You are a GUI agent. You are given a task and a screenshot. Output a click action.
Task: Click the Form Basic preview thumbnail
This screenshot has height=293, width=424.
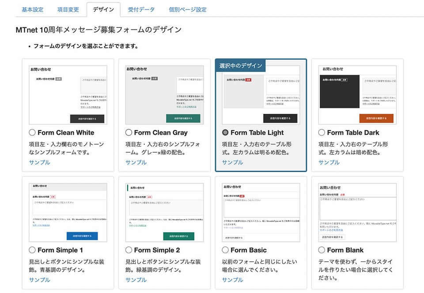pyautogui.click(x=261, y=213)
